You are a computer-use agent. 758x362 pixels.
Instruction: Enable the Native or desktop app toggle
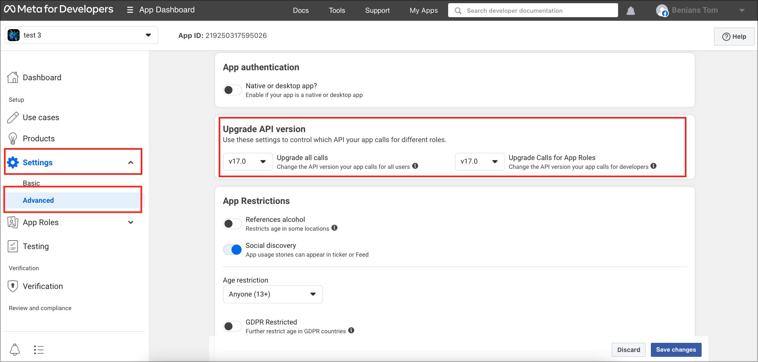232,90
